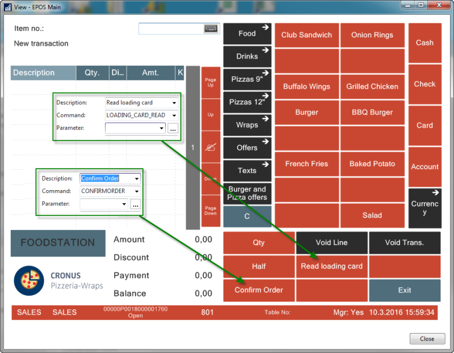The image size is (454, 353).
Task: Click the Amt. column header
Action: tap(151, 73)
